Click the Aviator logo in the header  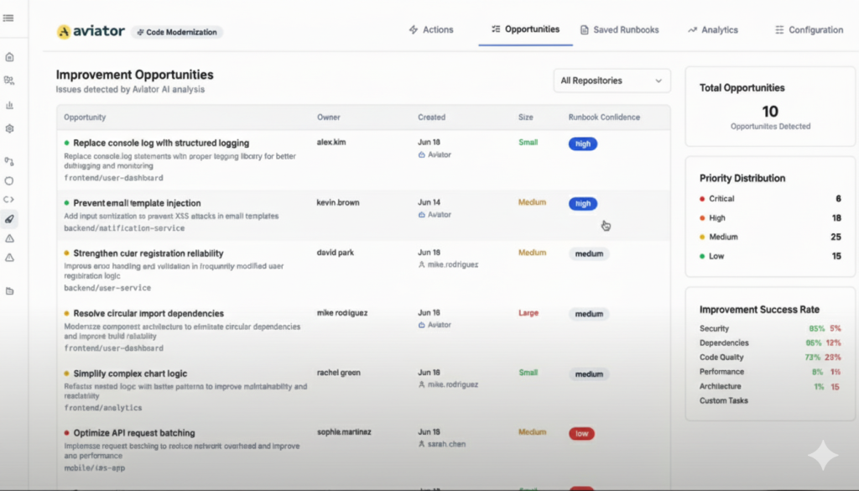91,30
